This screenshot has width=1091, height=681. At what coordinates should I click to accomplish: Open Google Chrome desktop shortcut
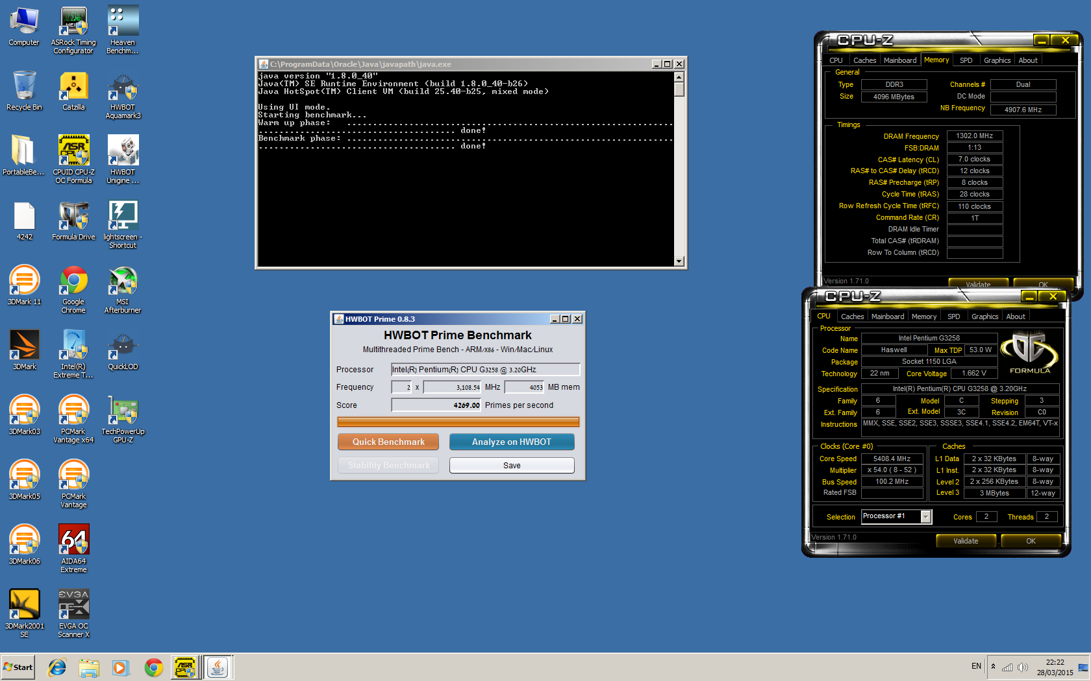73,289
